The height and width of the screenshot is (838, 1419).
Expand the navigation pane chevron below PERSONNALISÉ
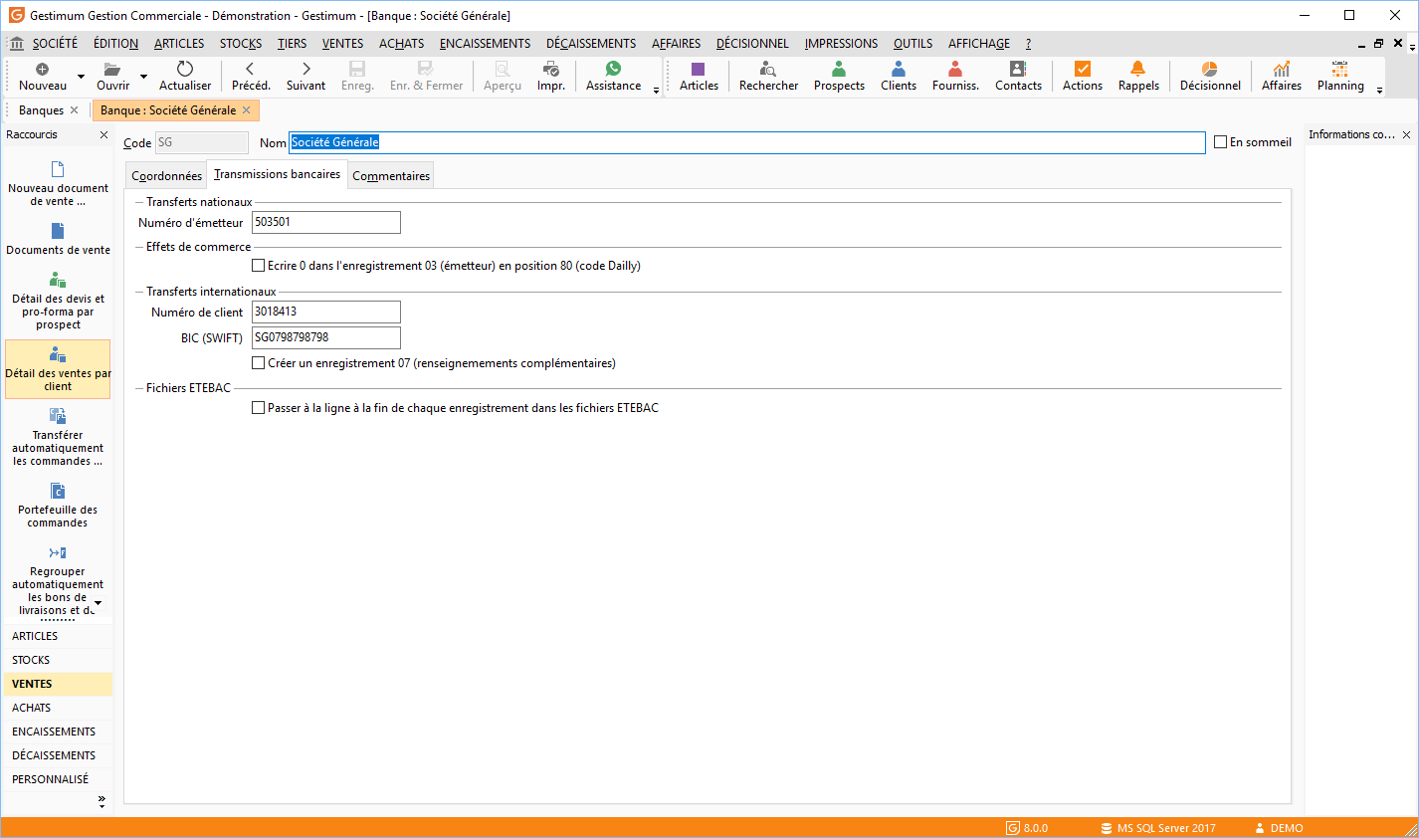pyautogui.click(x=101, y=800)
